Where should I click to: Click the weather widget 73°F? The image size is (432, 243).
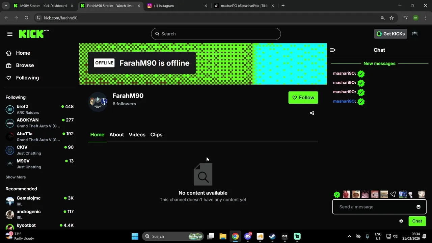[x=20, y=236]
